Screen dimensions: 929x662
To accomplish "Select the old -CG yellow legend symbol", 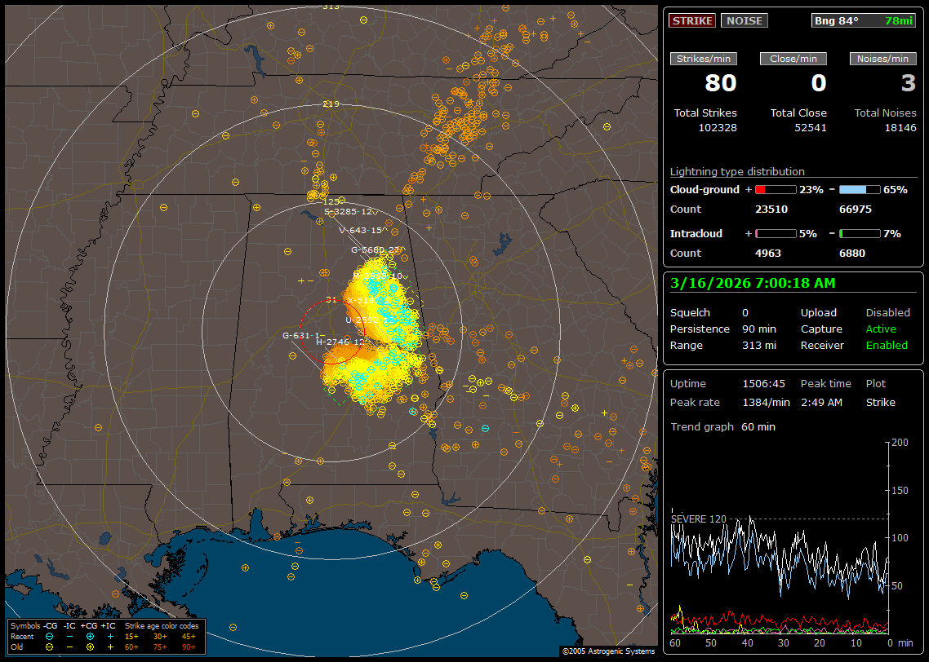I will (x=50, y=646).
